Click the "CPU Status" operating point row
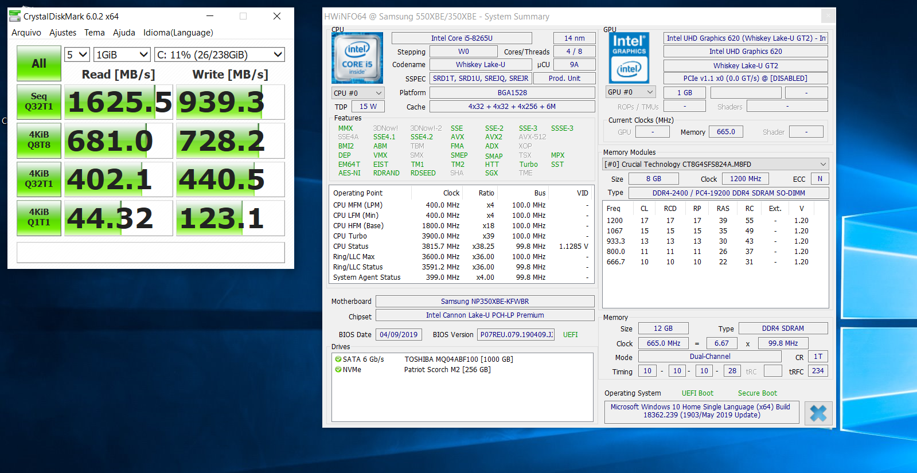The width and height of the screenshot is (917, 473). pyautogui.click(x=462, y=247)
